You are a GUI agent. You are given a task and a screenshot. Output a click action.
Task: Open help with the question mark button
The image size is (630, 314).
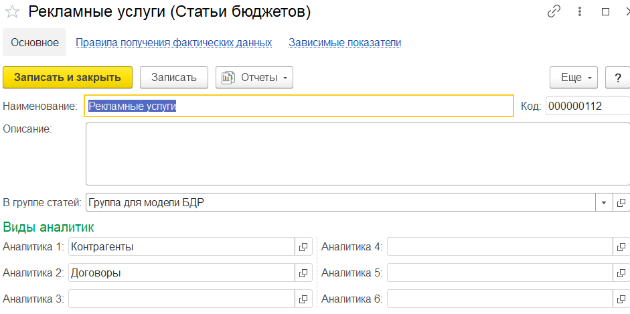[x=618, y=78]
